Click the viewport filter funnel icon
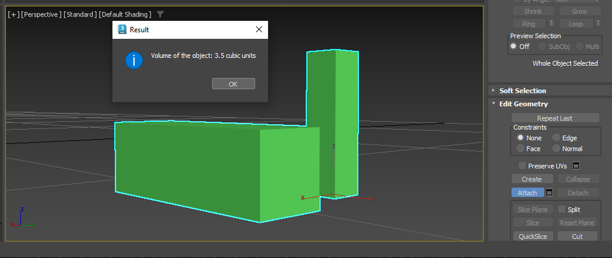Screen dimensions: 612x258 coord(160,14)
